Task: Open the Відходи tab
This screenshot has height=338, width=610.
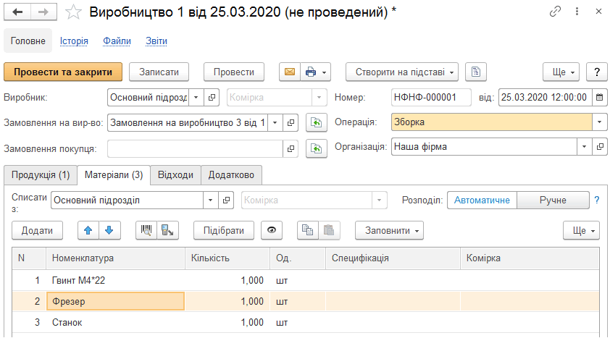Action: [175, 175]
